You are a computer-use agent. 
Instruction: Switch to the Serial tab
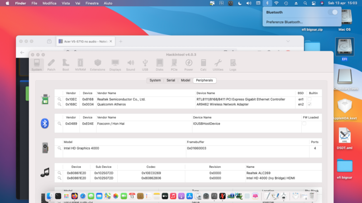pyautogui.click(x=171, y=80)
